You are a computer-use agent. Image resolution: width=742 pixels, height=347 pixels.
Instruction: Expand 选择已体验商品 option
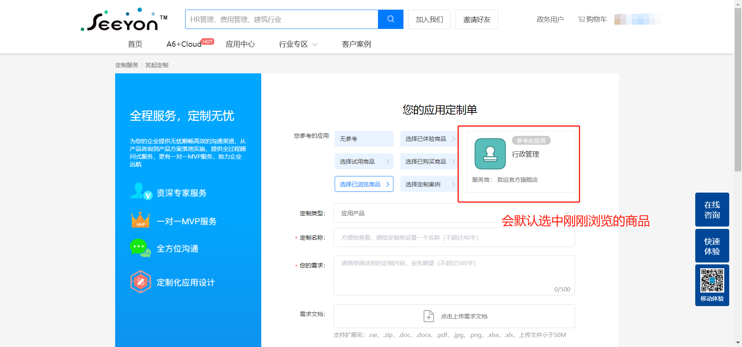pyautogui.click(x=430, y=139)
